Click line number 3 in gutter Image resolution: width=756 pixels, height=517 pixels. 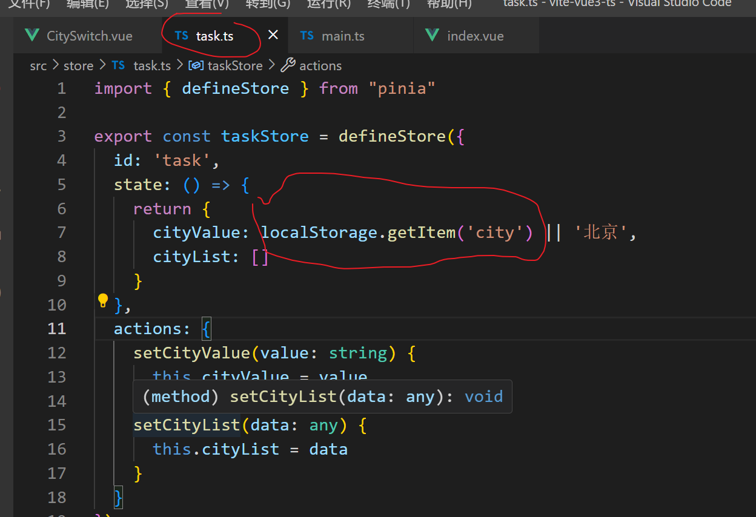(61, 136)
